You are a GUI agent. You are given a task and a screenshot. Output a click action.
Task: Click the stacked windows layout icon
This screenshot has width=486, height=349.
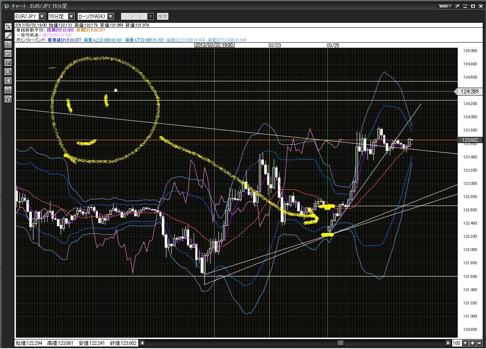click(8, 72)
